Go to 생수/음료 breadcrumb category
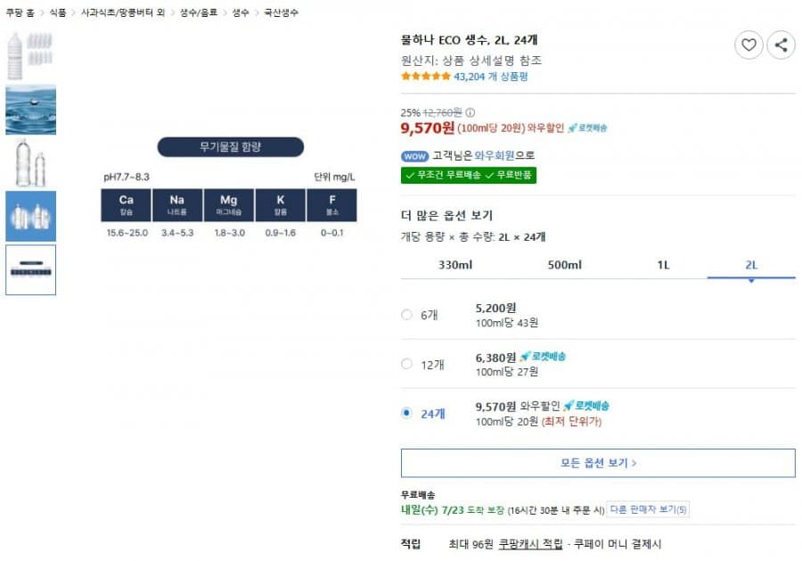 coord(199,12)
